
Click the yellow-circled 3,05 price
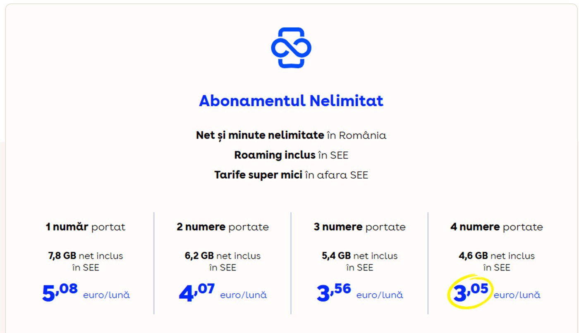(x=471, y=292)
